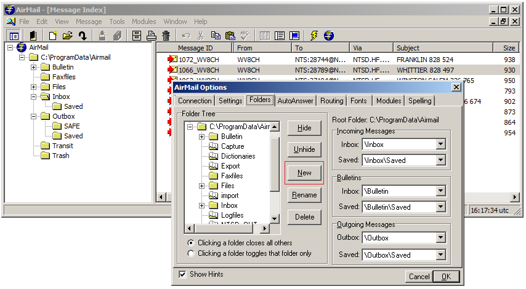Click the New folder button
Viewport: 526px width, 289px height.
(304, 173)
